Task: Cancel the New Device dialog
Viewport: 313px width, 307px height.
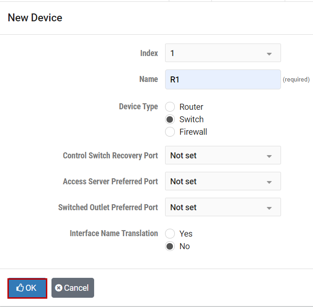Action: (73, 288)
